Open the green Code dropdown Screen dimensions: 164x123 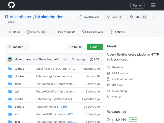[95, 47]
